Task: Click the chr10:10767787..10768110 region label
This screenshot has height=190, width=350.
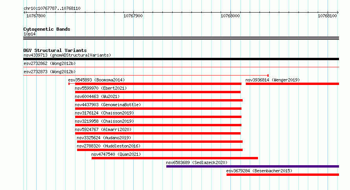Action: pos(52,8)
